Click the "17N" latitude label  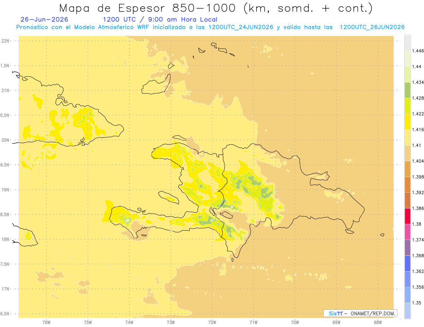[x=5, y=289]
